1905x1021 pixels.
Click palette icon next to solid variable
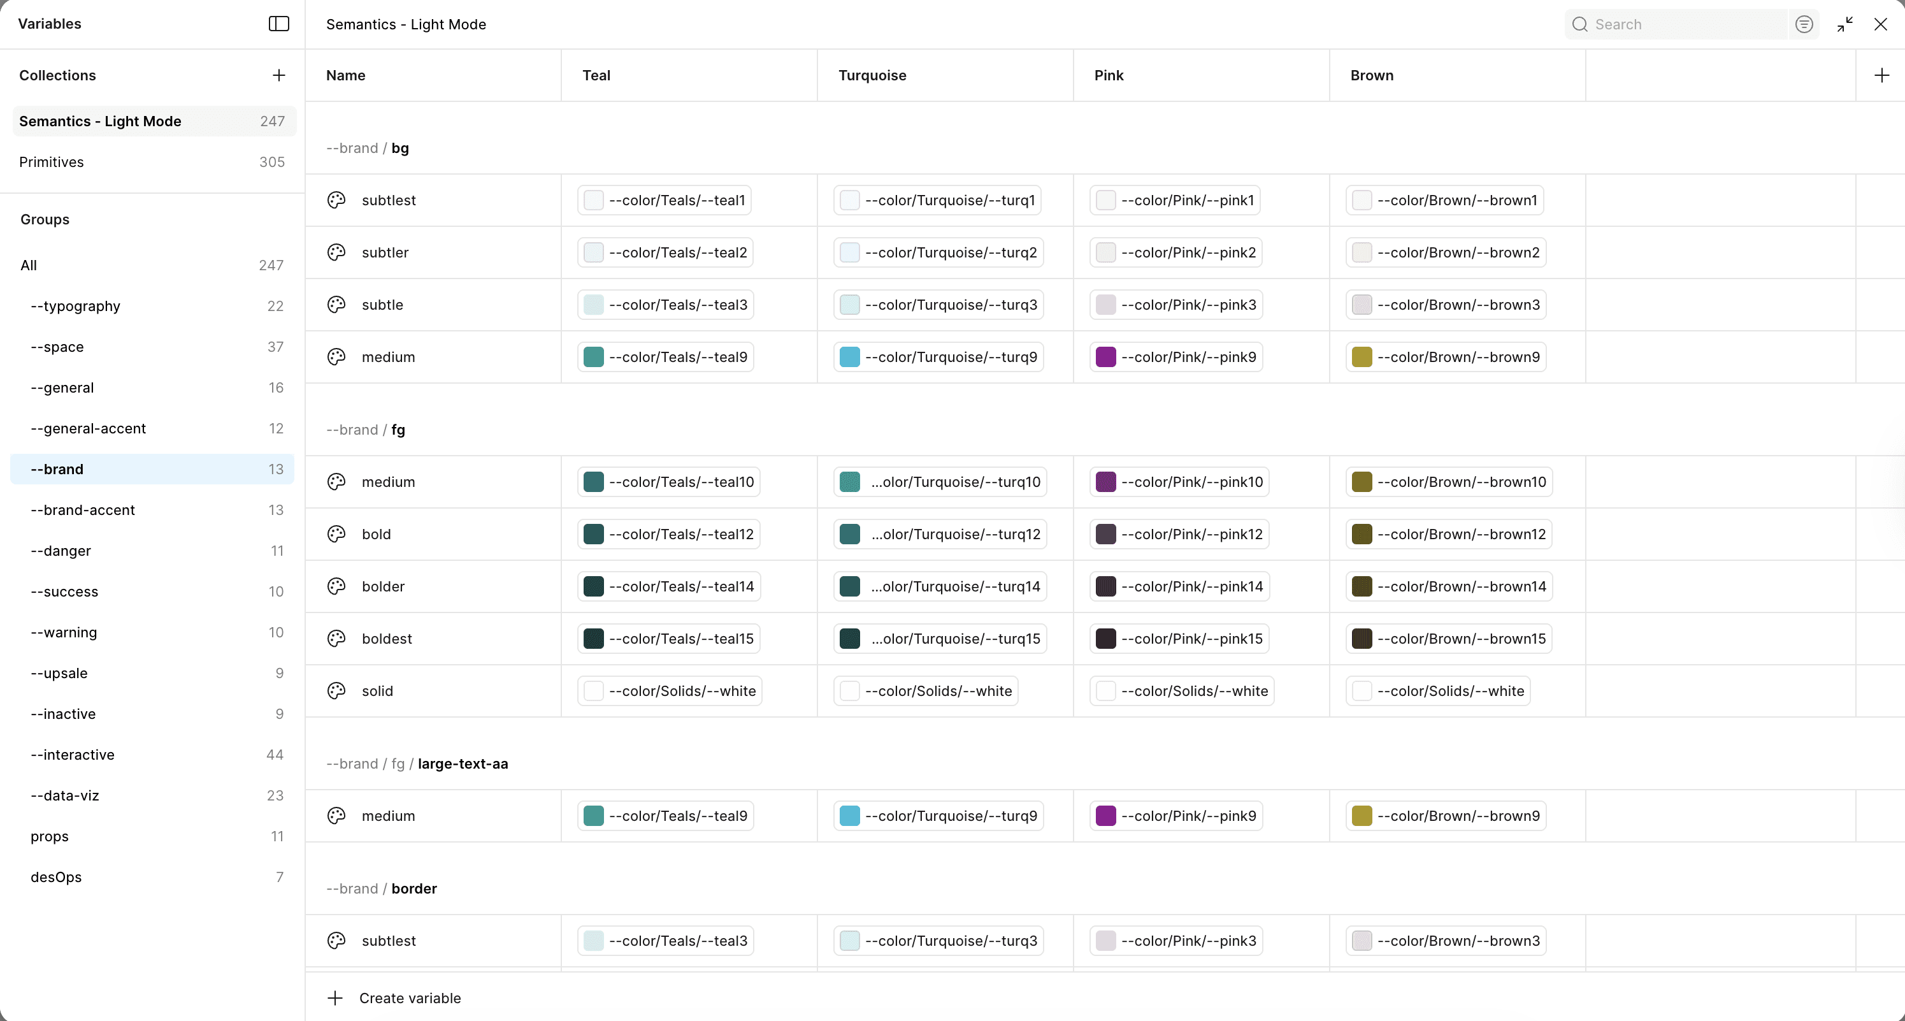tap(336, 691)
